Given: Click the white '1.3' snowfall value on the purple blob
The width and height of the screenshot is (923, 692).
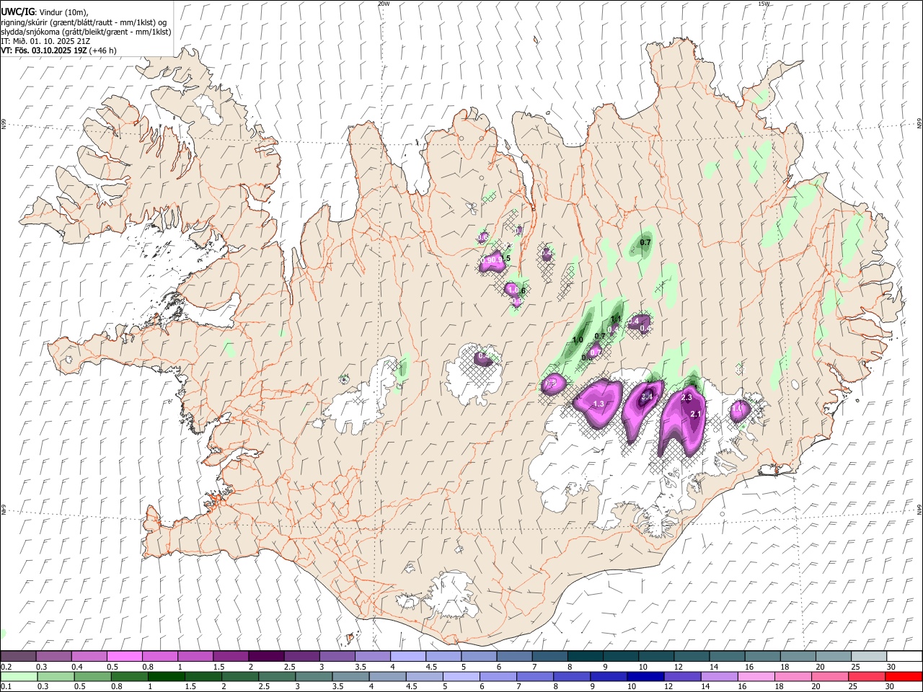Looking at the screenshot, I should click(x=599, y=404).
